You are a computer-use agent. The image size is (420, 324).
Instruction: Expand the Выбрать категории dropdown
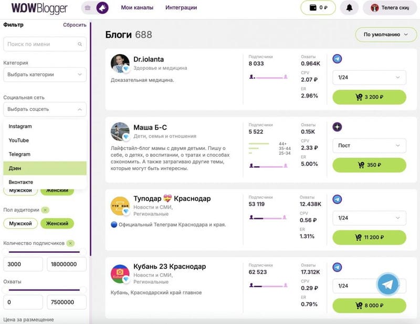45,74
